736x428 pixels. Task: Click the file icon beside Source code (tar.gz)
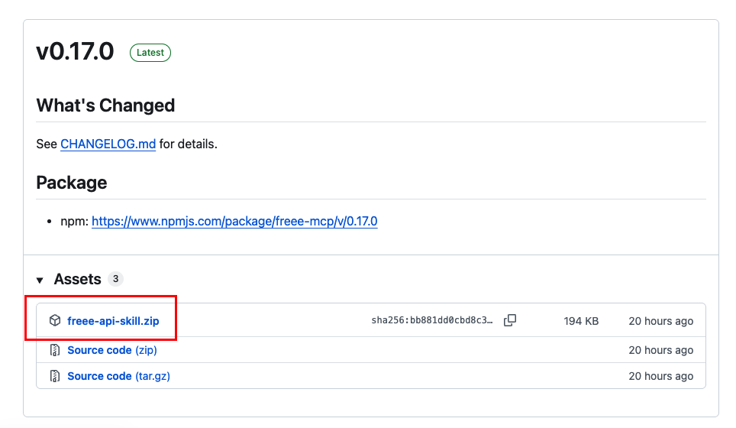tap(55, 376)
